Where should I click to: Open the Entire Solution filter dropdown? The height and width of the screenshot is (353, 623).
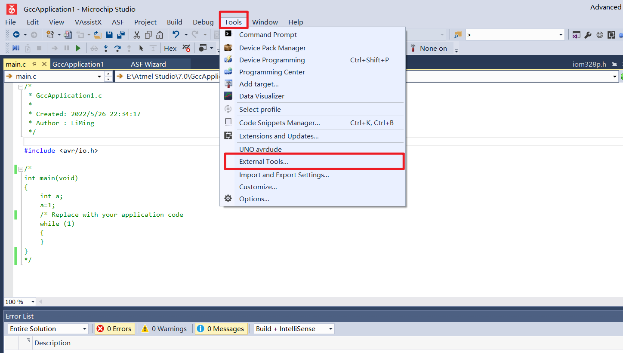click(85, 329)
